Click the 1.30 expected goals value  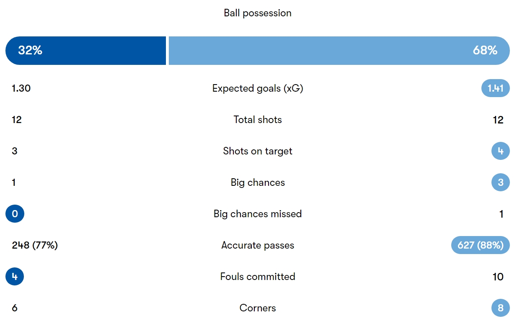(21, 88)
